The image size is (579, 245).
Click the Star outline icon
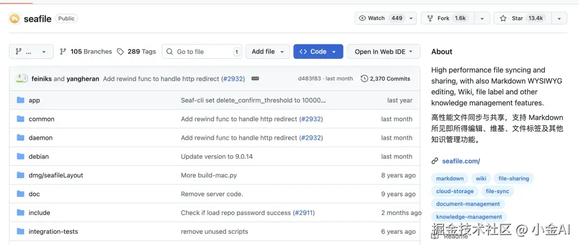point(503,18)
